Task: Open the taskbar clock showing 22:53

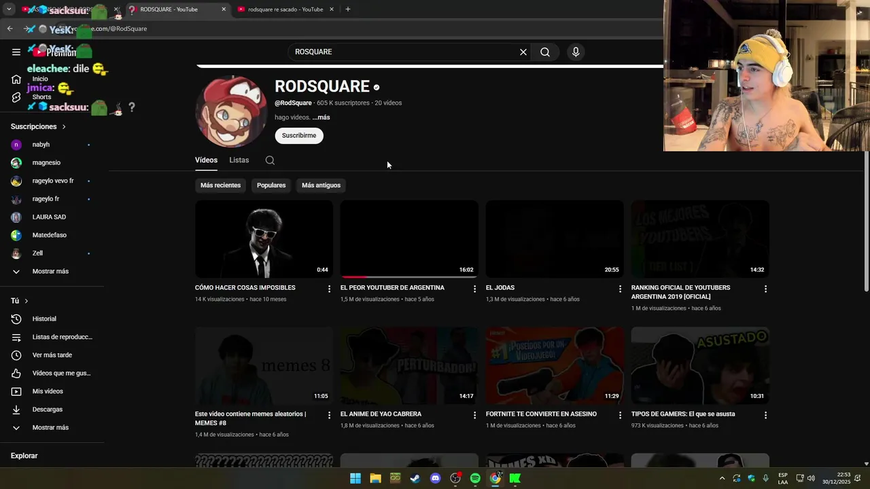Action: pos(836,478)
